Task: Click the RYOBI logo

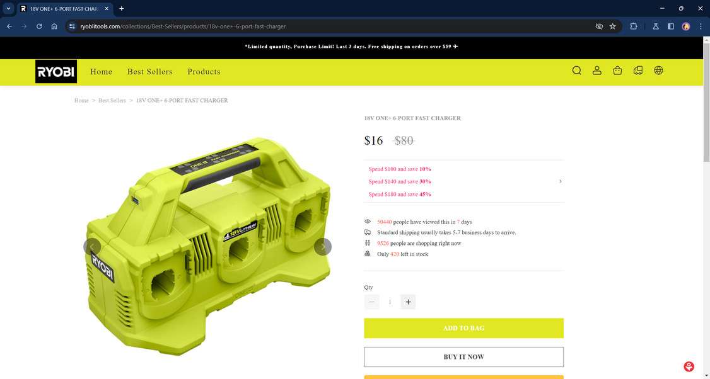Action: tap(56, 72)
